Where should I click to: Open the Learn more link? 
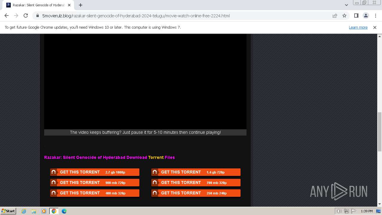358,27
